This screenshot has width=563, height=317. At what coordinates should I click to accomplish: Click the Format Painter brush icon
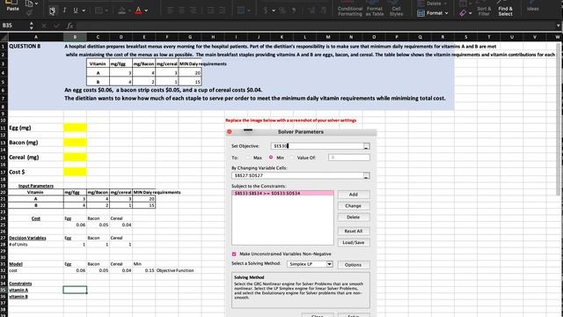[x=29, y=12]
